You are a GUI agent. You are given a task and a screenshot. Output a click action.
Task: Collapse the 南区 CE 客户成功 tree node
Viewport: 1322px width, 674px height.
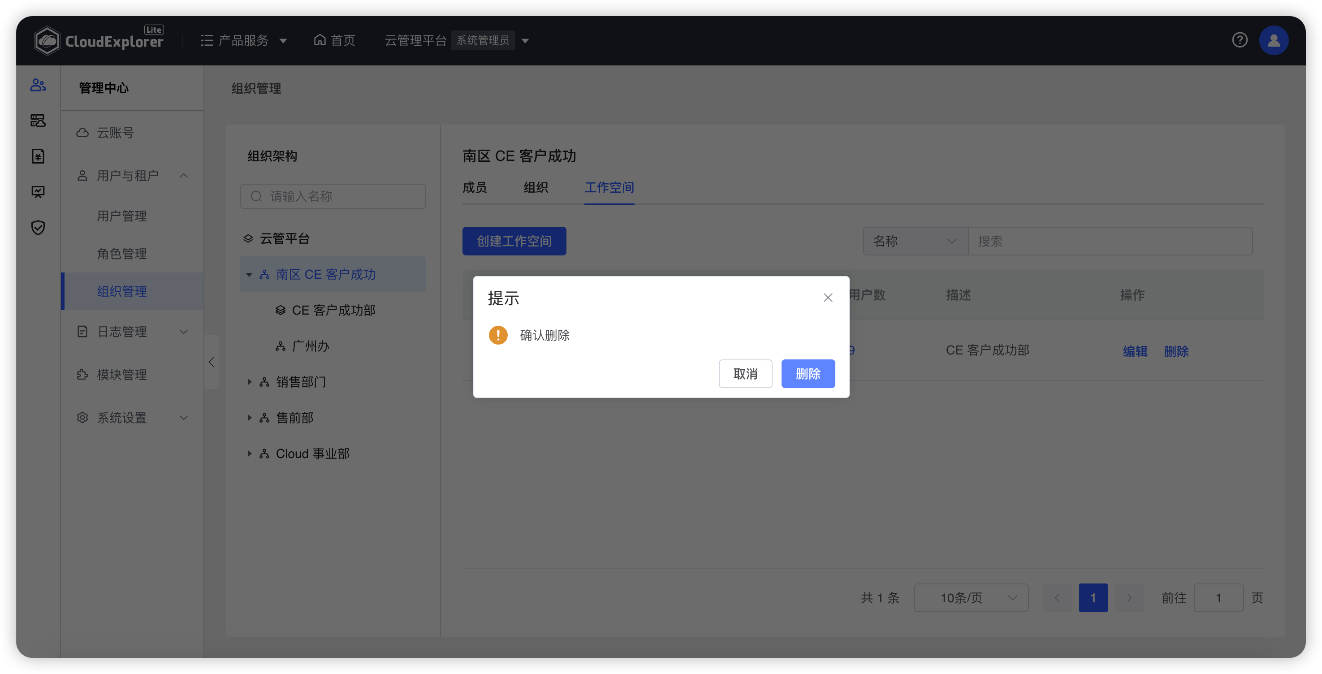(250, 275)
